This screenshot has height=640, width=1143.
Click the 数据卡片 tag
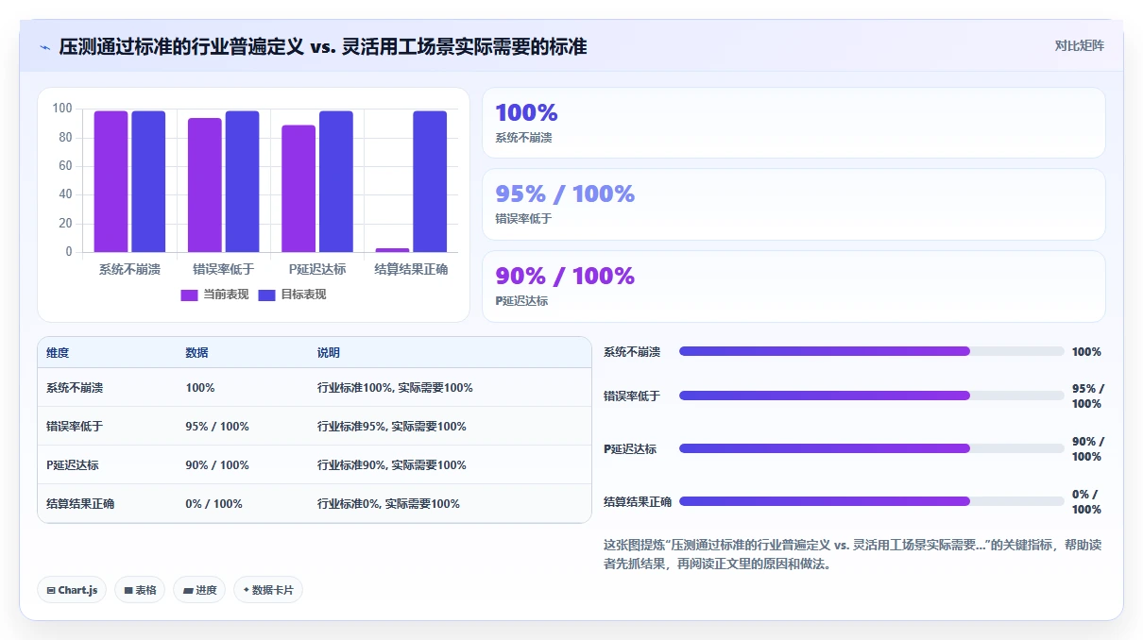click(x=268, y=590)
